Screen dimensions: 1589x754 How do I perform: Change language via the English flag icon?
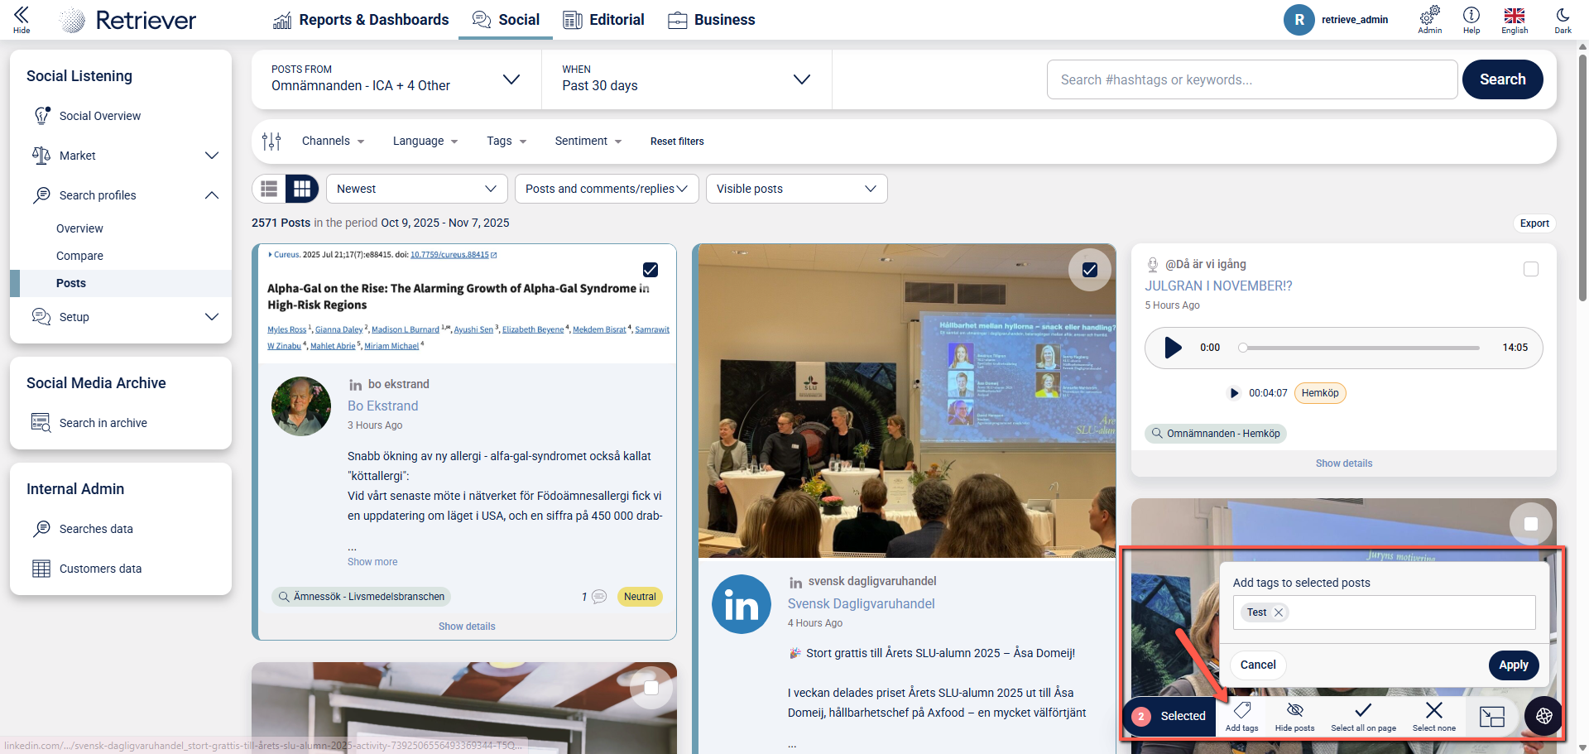click(x=1515, y=19)
